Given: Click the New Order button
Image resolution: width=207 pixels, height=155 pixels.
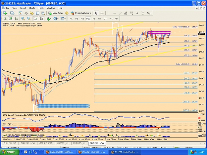Looking at the screenshot, I should (56, 13).
